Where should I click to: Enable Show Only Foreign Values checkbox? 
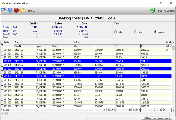143,118
